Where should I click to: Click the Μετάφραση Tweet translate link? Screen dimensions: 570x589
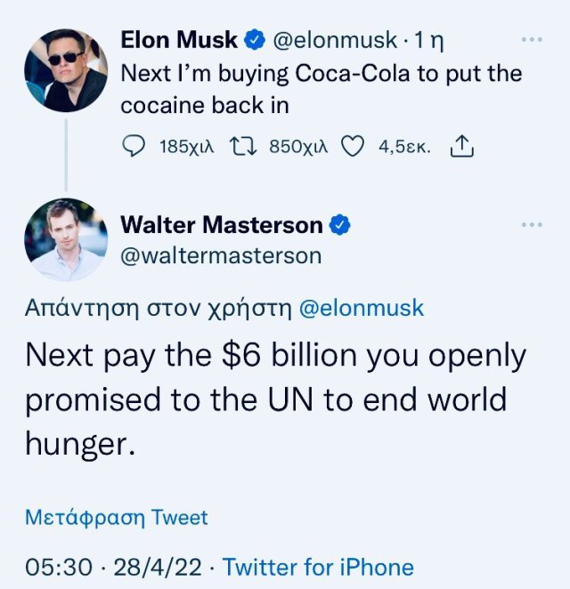coord(117,517)
